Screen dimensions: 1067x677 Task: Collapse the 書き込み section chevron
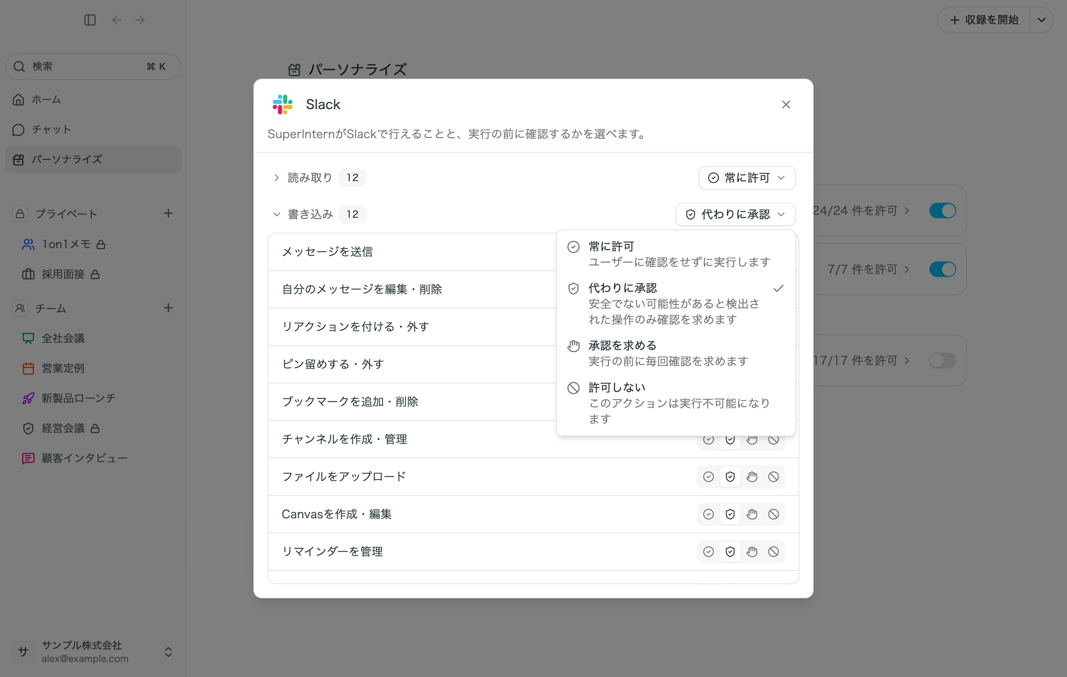pos(276,214)
